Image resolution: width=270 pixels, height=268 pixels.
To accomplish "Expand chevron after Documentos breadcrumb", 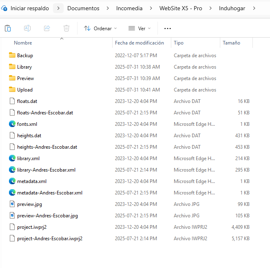I will click(108, 8).
